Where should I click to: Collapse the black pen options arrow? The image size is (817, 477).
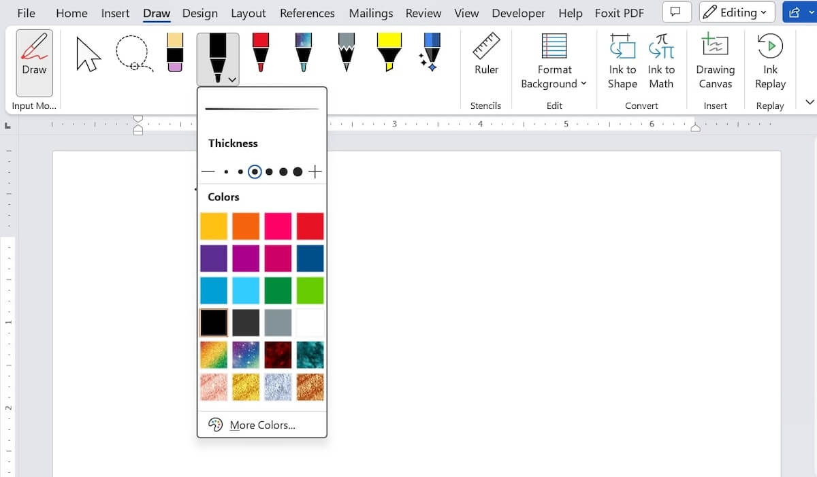pos(233,79)
